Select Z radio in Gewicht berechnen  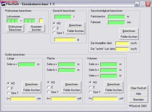tap(54, 28)
